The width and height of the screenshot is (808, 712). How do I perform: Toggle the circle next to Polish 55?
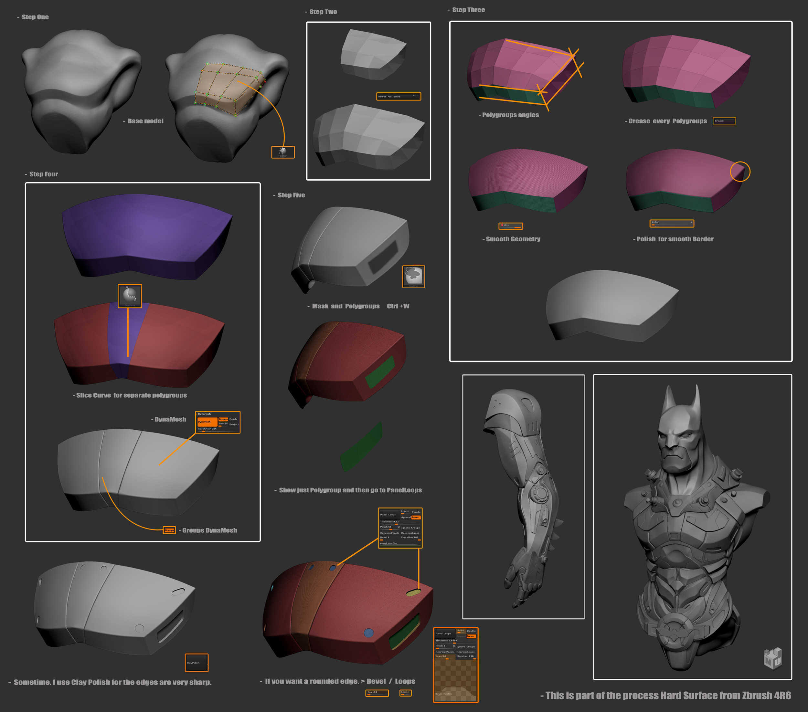pos(399,527)
